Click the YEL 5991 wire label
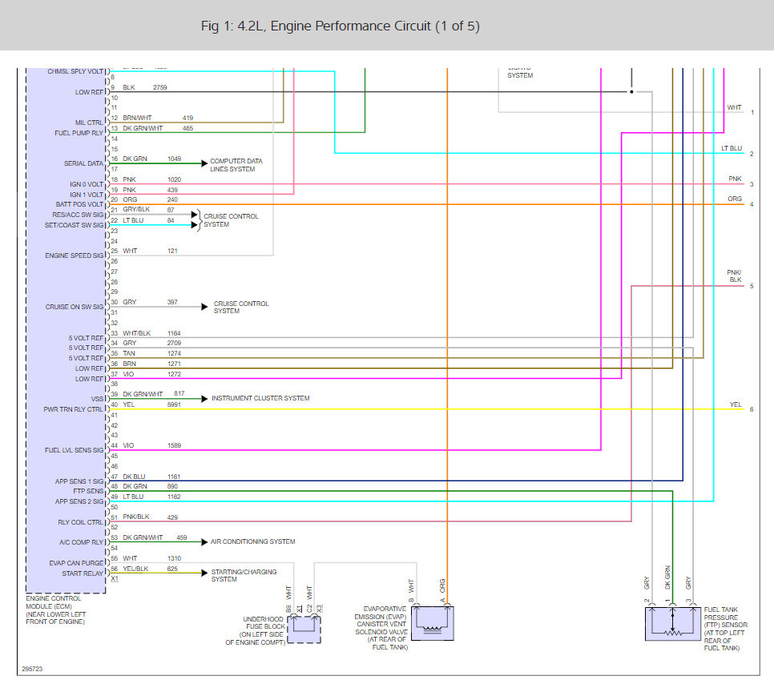This screenshot has height=684, width=774. 152,404
